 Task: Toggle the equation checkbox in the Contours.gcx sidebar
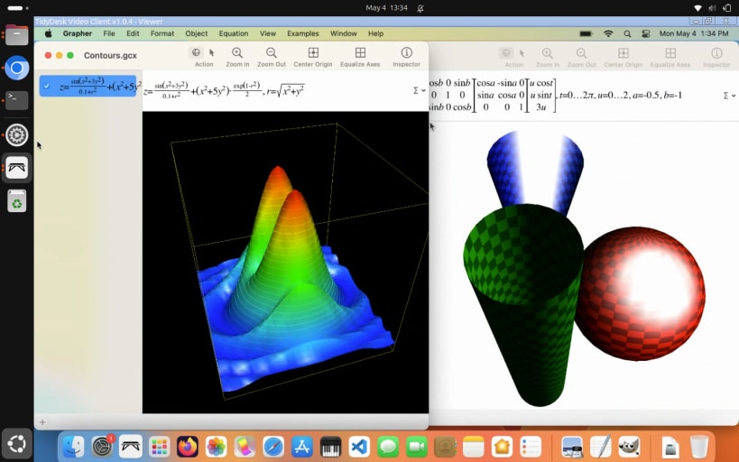point(47,87)
